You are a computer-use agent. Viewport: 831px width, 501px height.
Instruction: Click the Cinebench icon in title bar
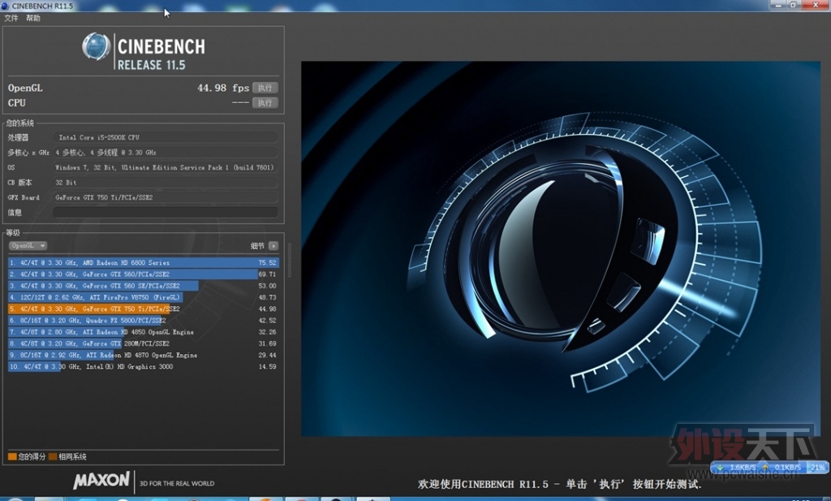[x=5, y=6]
